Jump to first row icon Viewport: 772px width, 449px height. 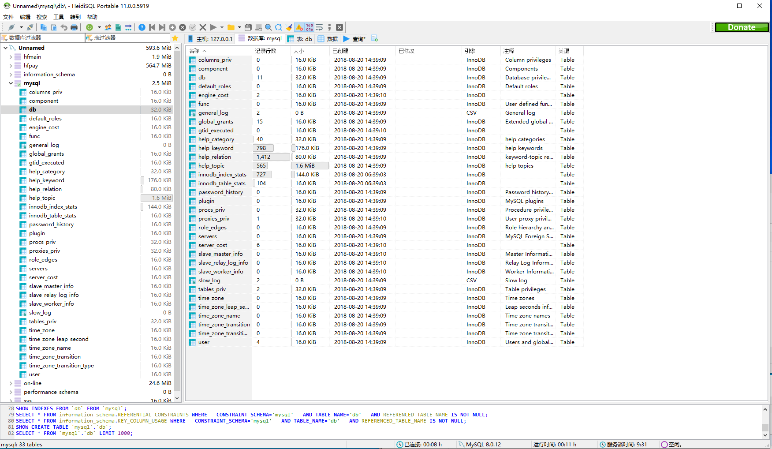pyautogui.click(x=152, y=27)
